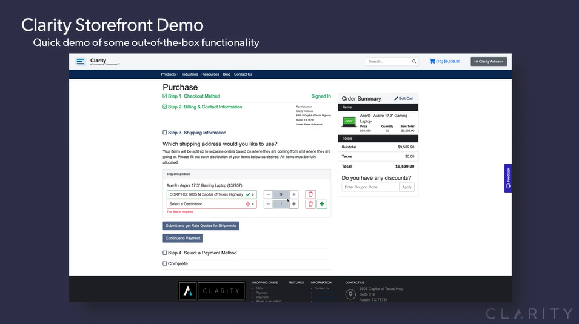Click the Signed In status text
The image size is (579, 324).
(321, 96)
